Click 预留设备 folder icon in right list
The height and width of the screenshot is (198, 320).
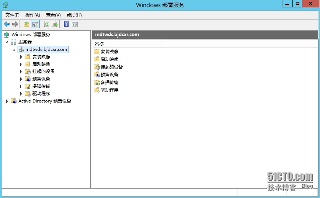click(x=97, y=74)
